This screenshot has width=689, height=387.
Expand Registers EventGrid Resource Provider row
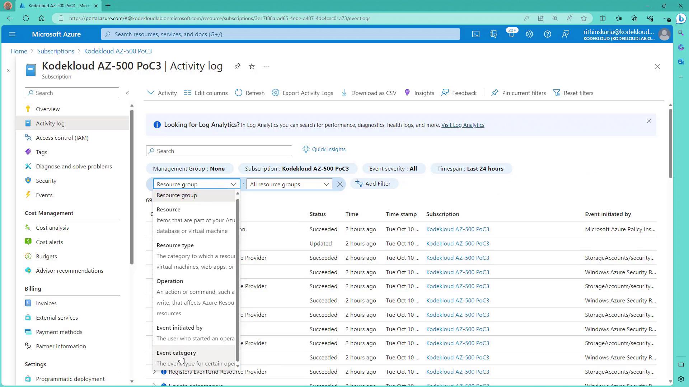click(x=154, y=372)
